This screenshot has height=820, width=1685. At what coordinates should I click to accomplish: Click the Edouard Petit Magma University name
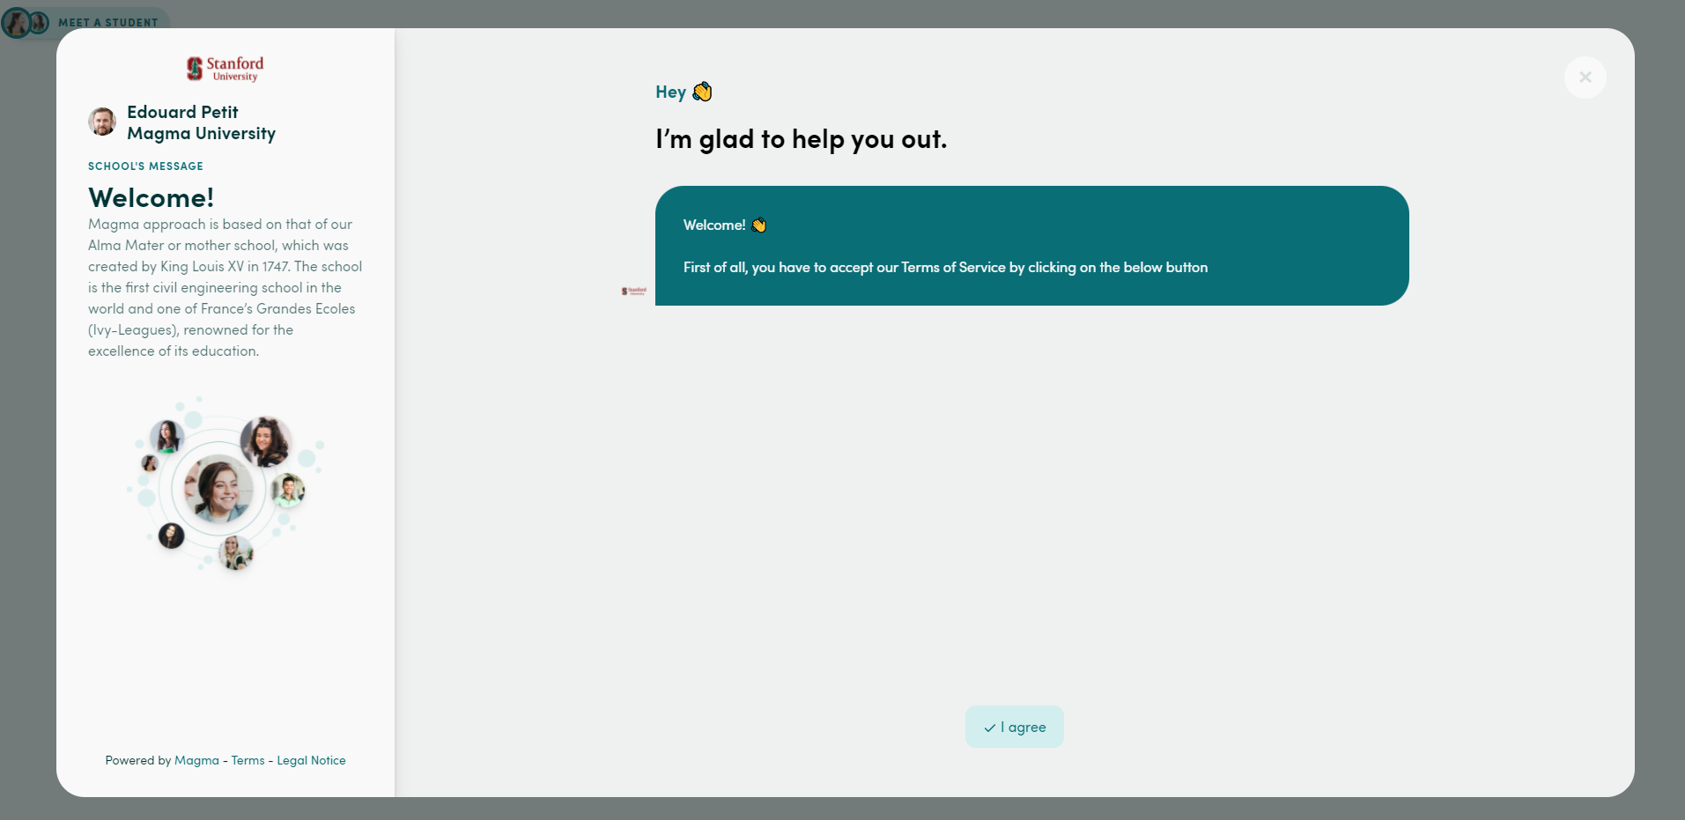201,122
